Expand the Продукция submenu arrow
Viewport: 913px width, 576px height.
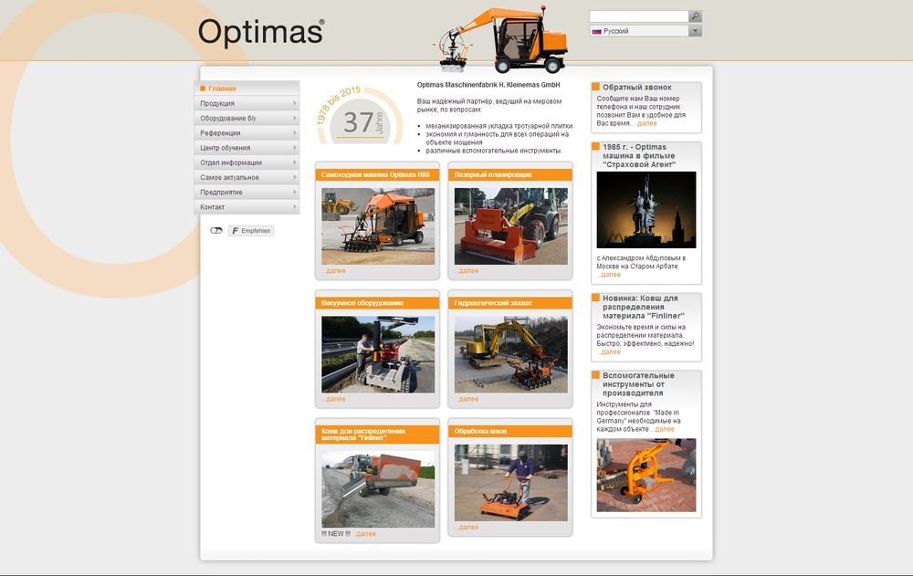pyautogui.click(x=295, y=103)
